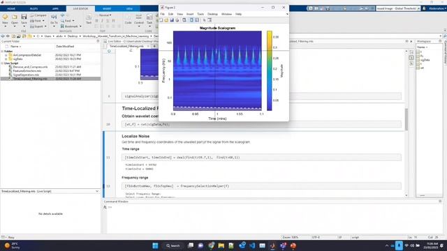Expand details panel dropdown for TimeLocalized_Filtering.mlx
Viewport: 447px width, 251px height.
[97, 191]
